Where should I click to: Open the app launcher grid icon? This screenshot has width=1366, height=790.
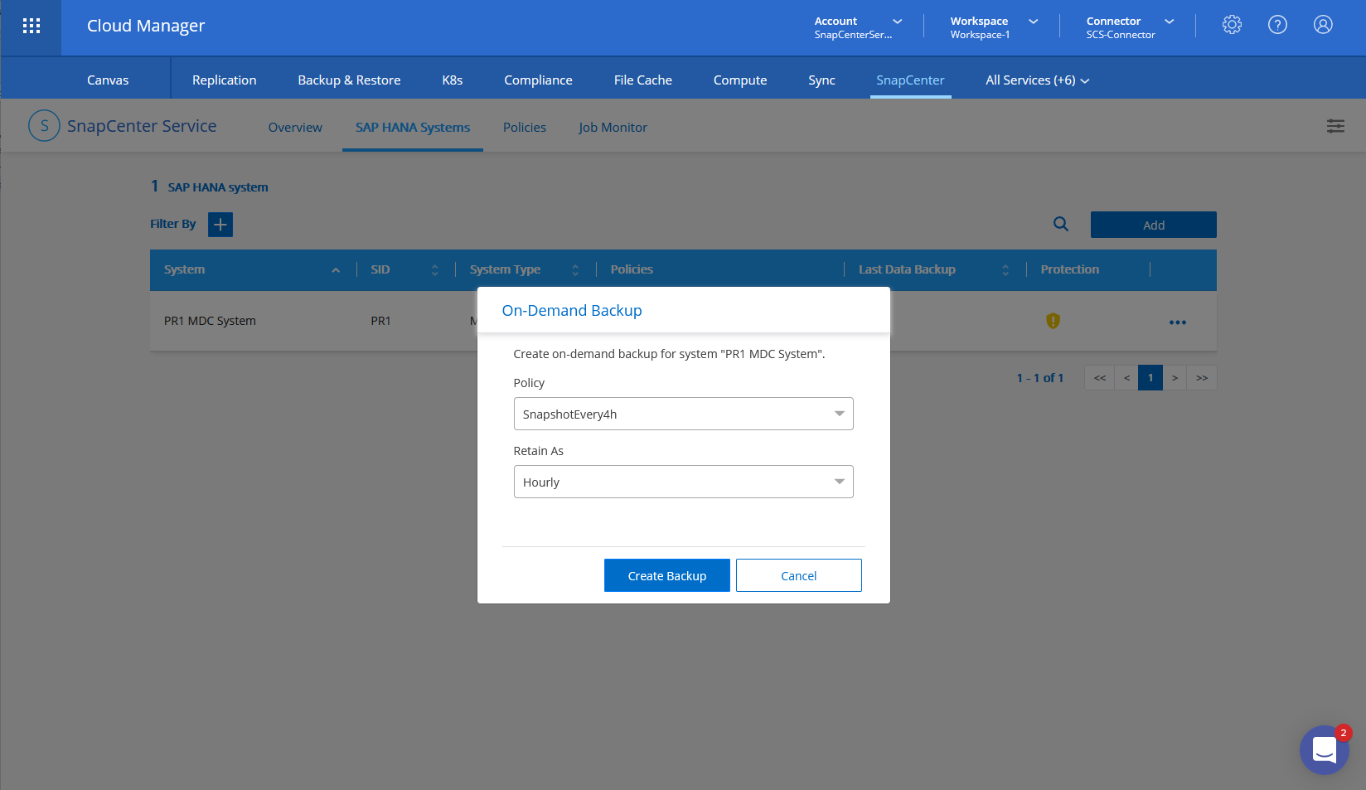click(31, 26)
